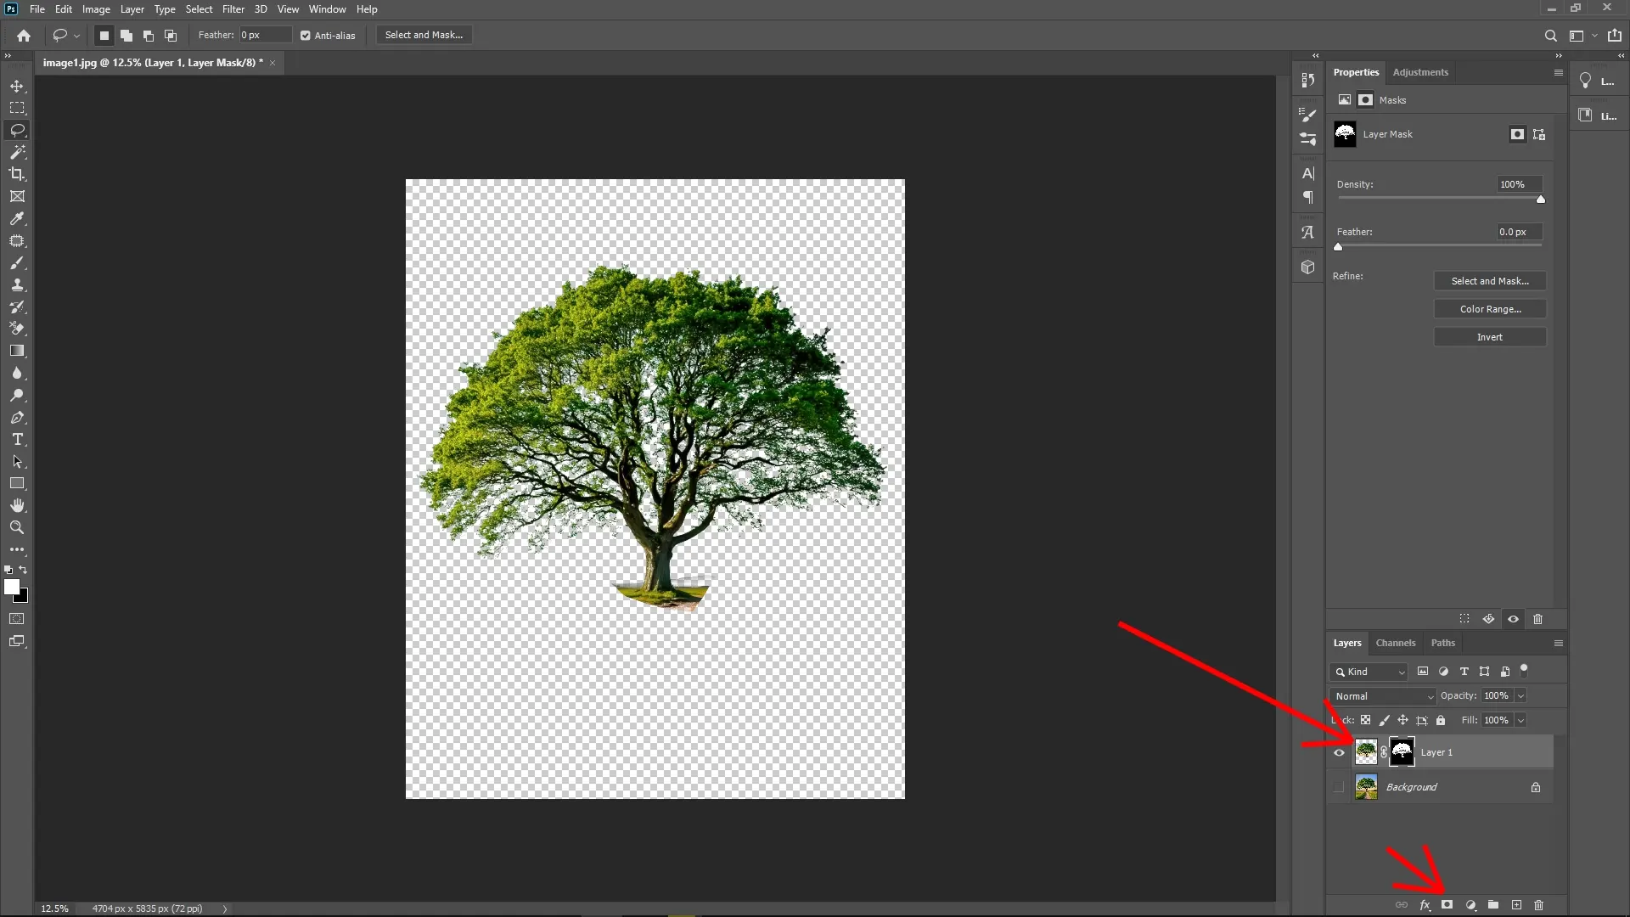Select the Lasso tool
The width and height of the screenshot is (1630, 917).
(17, 130)
